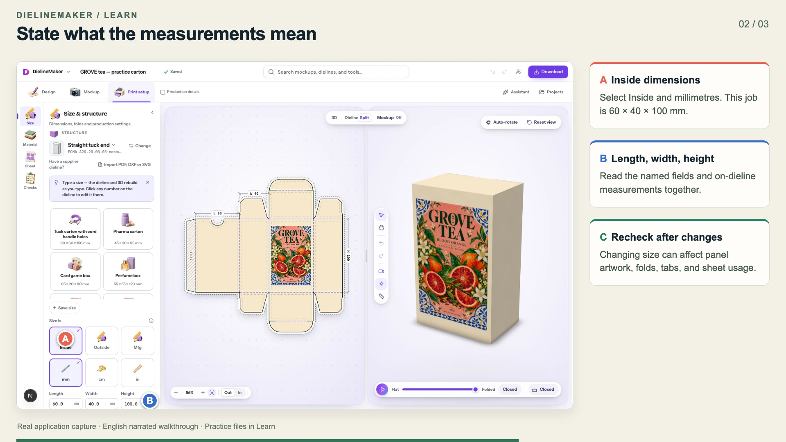Screen dimensions: 786x442
Task: Click the camera icon in viewer toolbar
Action: (381, 271)
